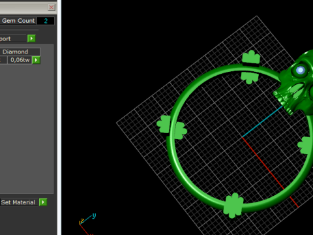
Task: Select the clover ornament on left of ring
Action: (171, 127)
